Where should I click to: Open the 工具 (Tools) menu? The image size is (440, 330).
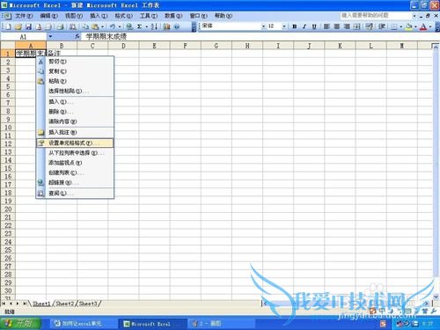pos(149,16)
